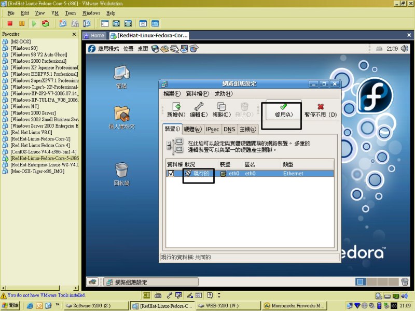Click the revert snapshot toolbar icon
The height and width of the screenshot is (311, 415).
(x=75, y=23)
